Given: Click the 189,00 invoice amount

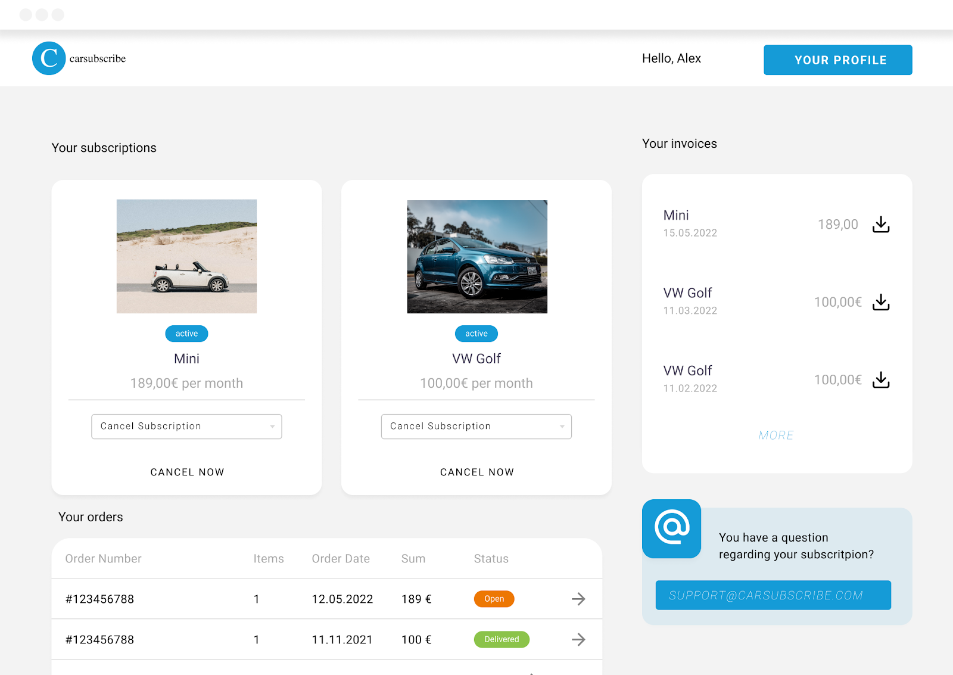Looking at the screenshot, I should (838, 225).
